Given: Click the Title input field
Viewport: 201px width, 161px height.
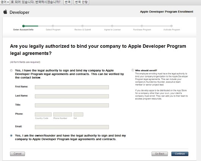Looking at the screenshot, I should [72, 105].
